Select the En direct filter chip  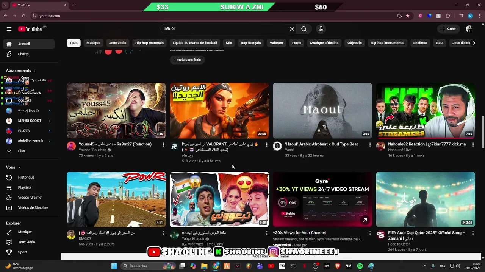tap(420, 43)
